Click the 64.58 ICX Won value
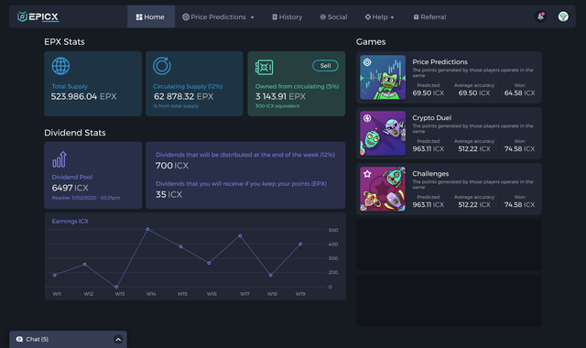The image size is (586, 348). click(x=519, y=93)
